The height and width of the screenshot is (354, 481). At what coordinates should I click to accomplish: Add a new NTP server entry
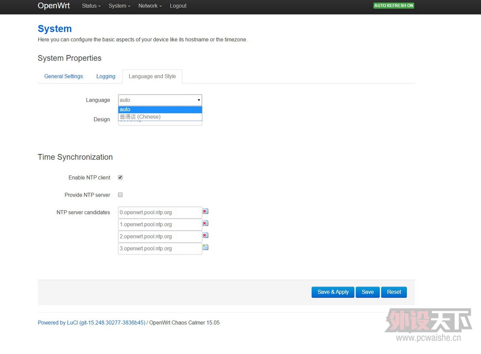205,247
